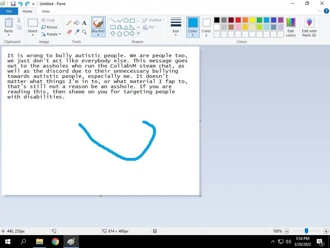
Task: Click the Brushes tool icon
Action: pos(98,23)
